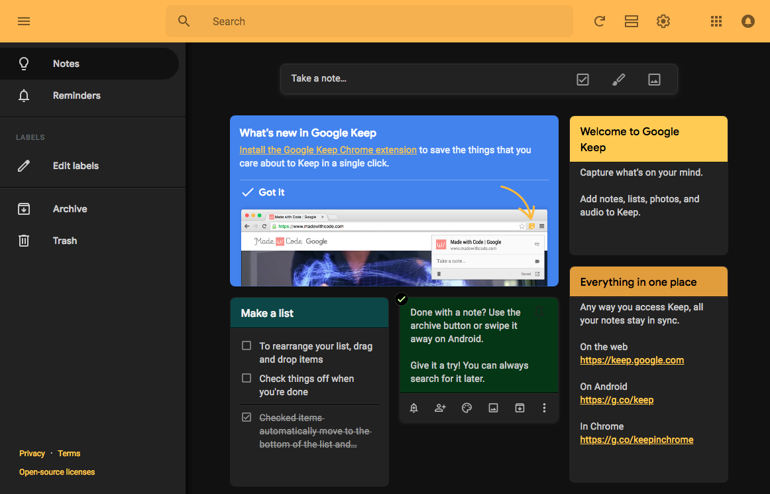Check 'Check things off when you're done'

coord(247,378)
